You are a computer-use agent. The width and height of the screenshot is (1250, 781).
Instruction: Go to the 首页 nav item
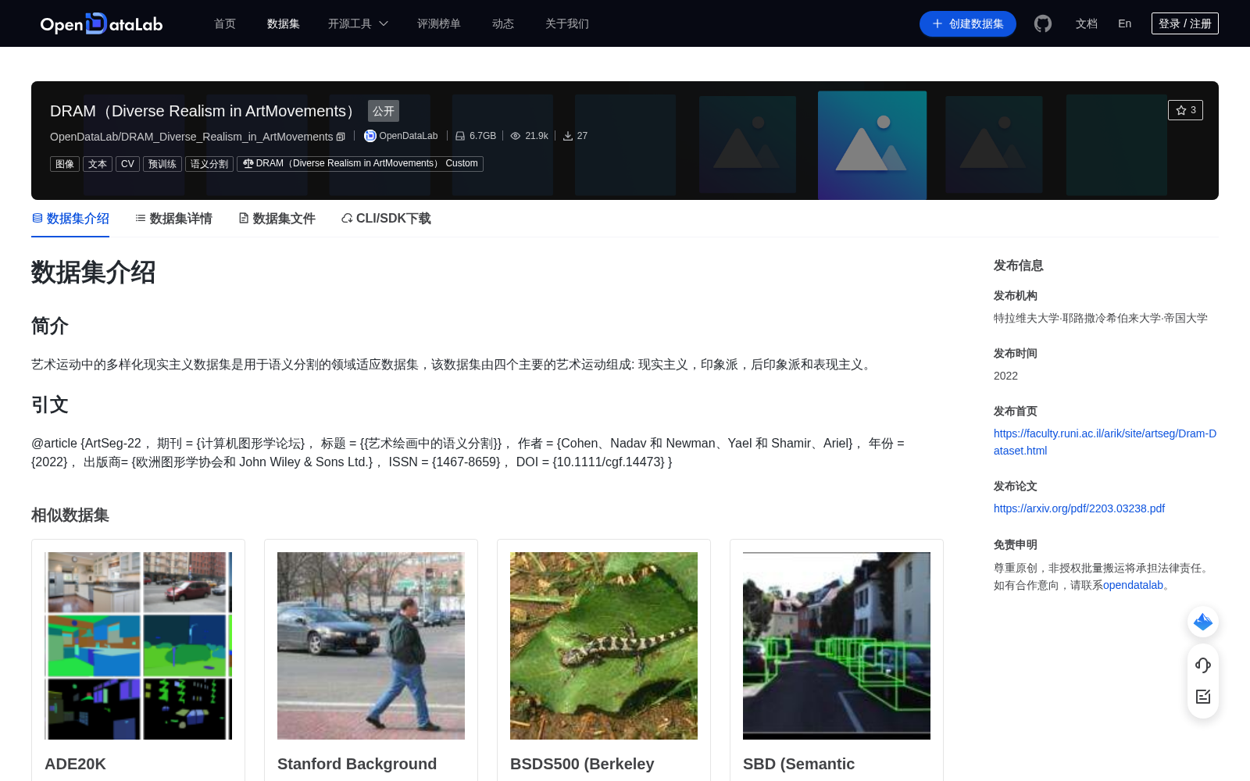point(225,23)
